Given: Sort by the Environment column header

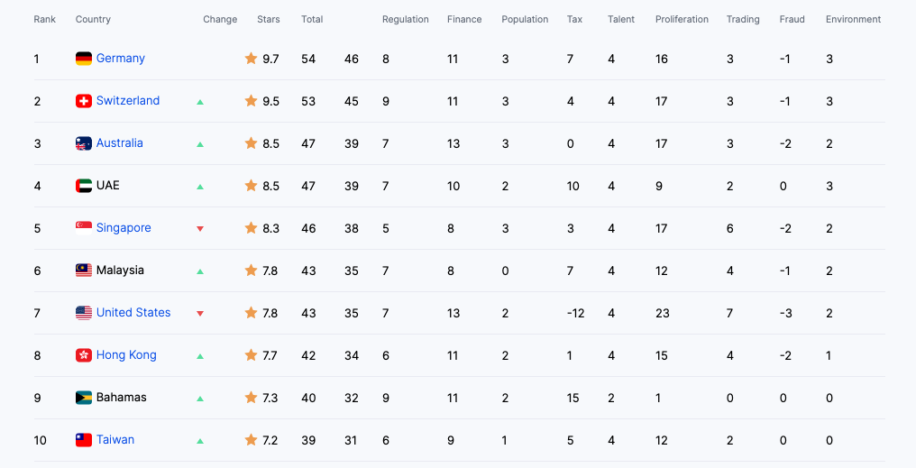Looking at the screenshot, I should [x=853, y=19].
